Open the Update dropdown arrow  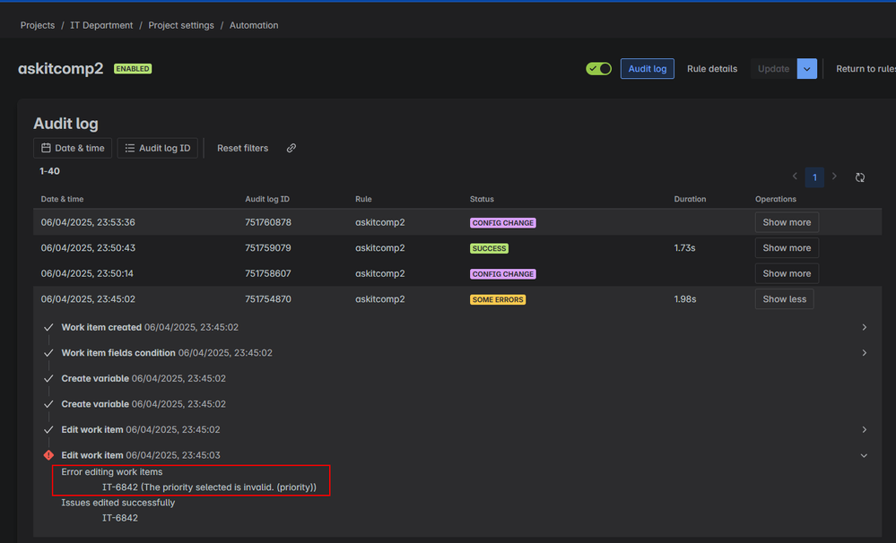tap(807, 68)
